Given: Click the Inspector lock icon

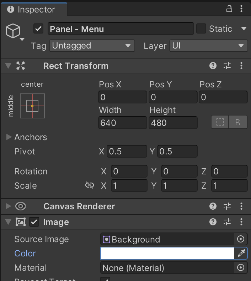Looking at the screenshot, I should (x=229, y=9).
